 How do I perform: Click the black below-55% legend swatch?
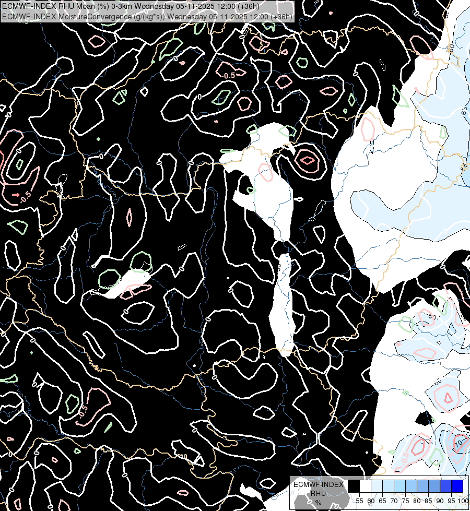coord(354,486)
